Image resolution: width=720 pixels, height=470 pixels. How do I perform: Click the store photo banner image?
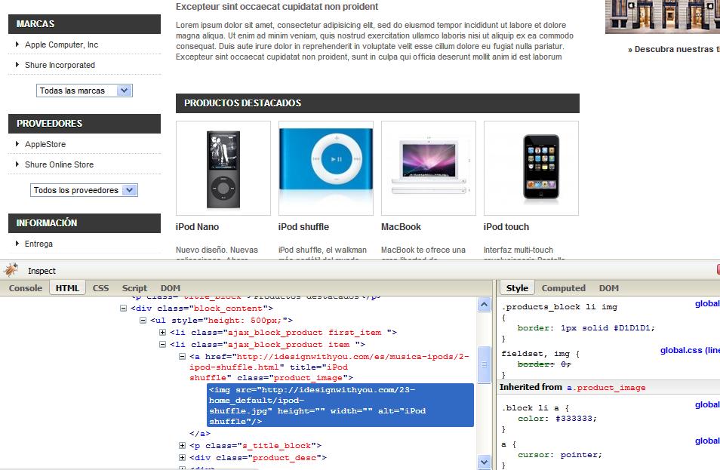click(x=663, y=17)
